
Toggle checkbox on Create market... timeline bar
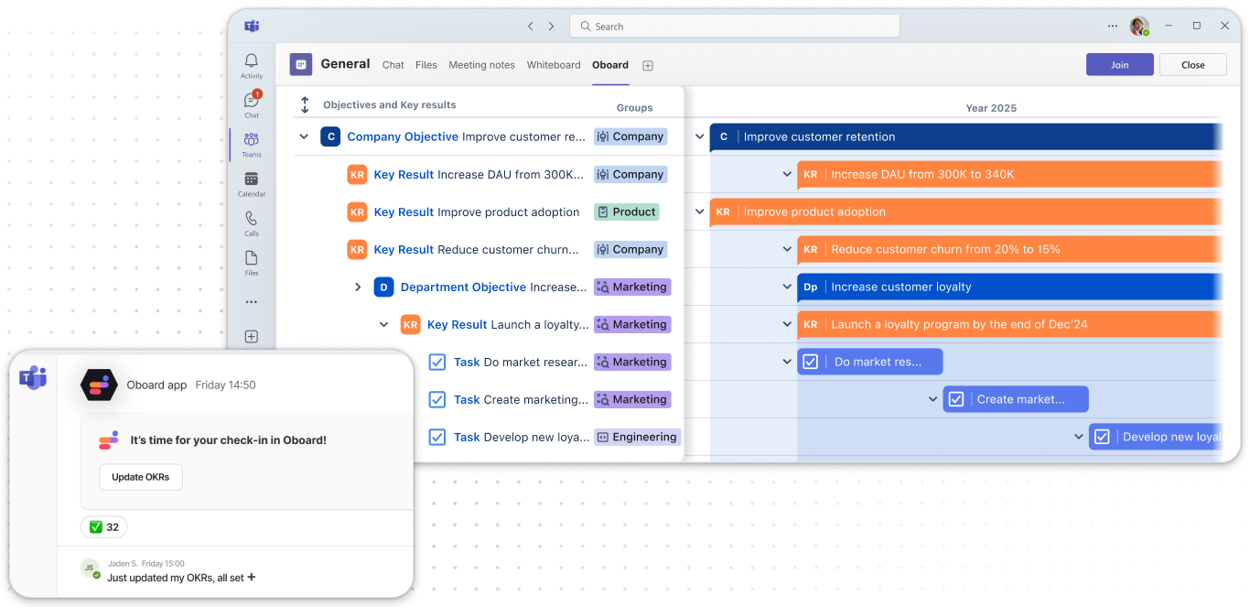[956, 399]
